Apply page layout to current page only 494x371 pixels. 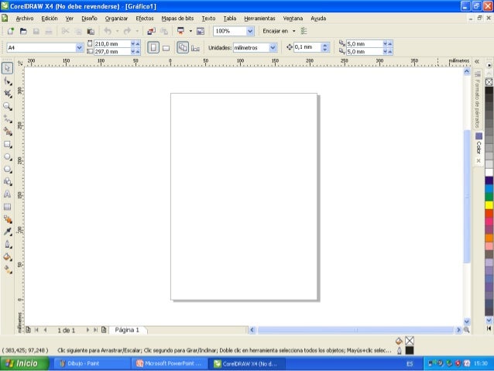(x=195, y=48)
